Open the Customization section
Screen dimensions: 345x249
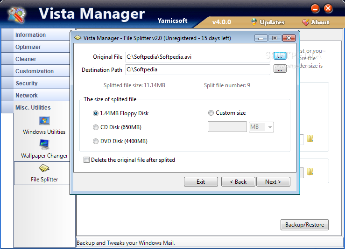pos(35,71)
